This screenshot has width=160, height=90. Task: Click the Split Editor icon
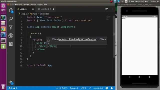pyautogui.click(x=107, y=9)
